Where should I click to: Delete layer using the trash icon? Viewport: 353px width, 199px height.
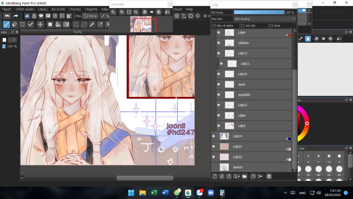(x=269, y=176)
